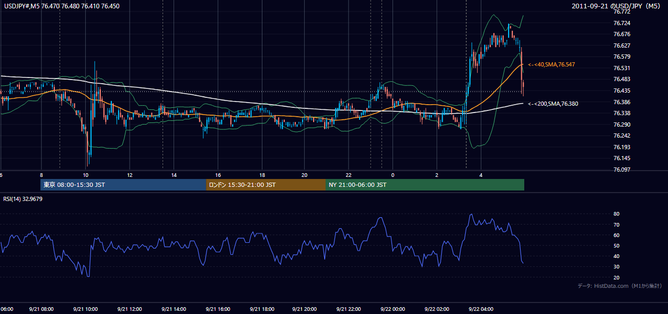Click hour 8 tick on the price chart axis

click(x=41, y=175)
